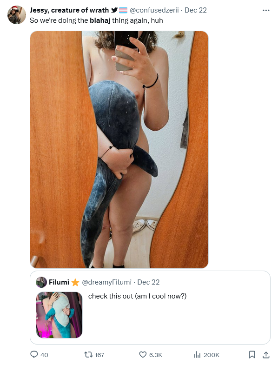
Task: Click the Filumi name in quoted tweet
Action: tap(59, 282)
